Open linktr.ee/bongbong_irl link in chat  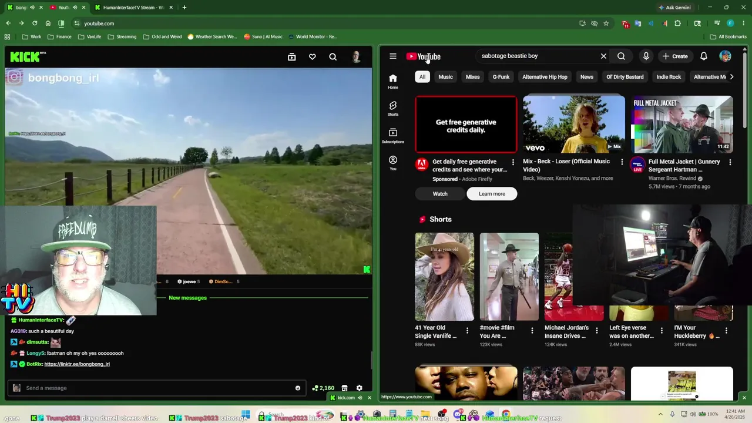click(x=77, y=364)
